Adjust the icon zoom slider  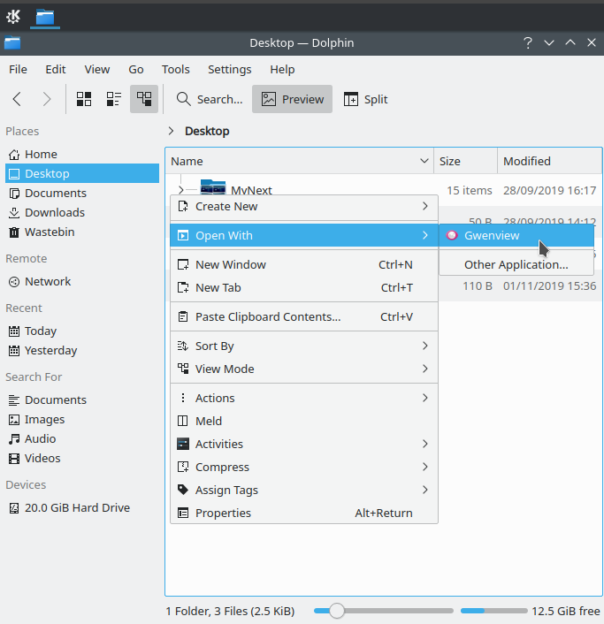[336, 611]
